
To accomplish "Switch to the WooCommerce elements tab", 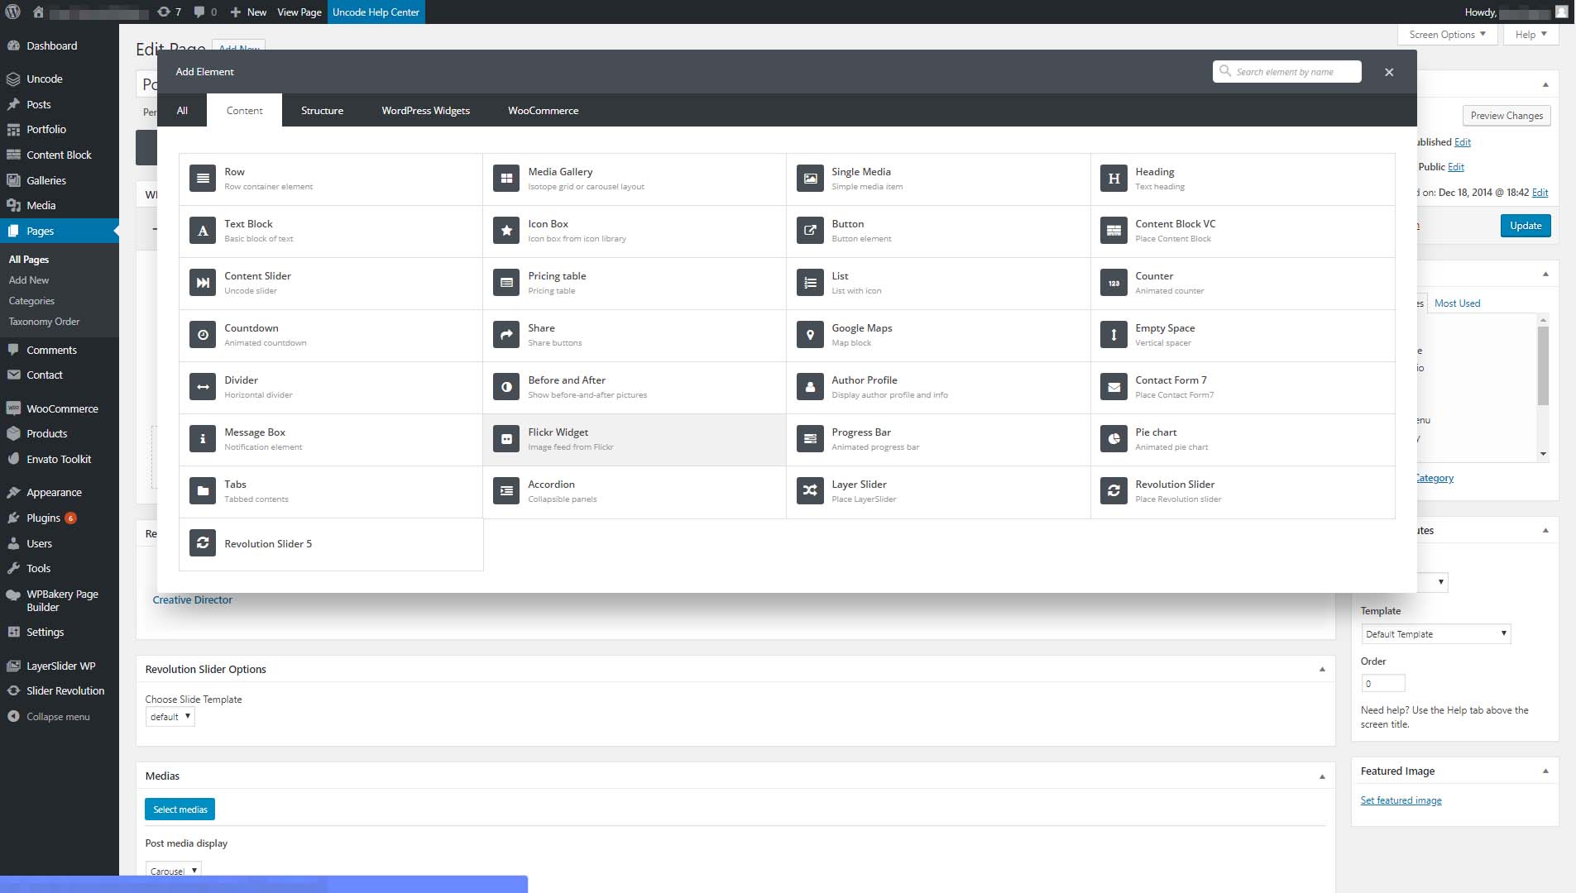I will 543,110.
